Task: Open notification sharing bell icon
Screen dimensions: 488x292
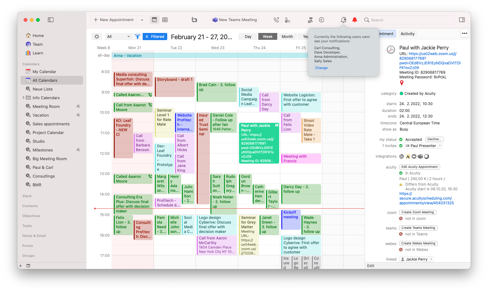Action: [x=343, y=20]
